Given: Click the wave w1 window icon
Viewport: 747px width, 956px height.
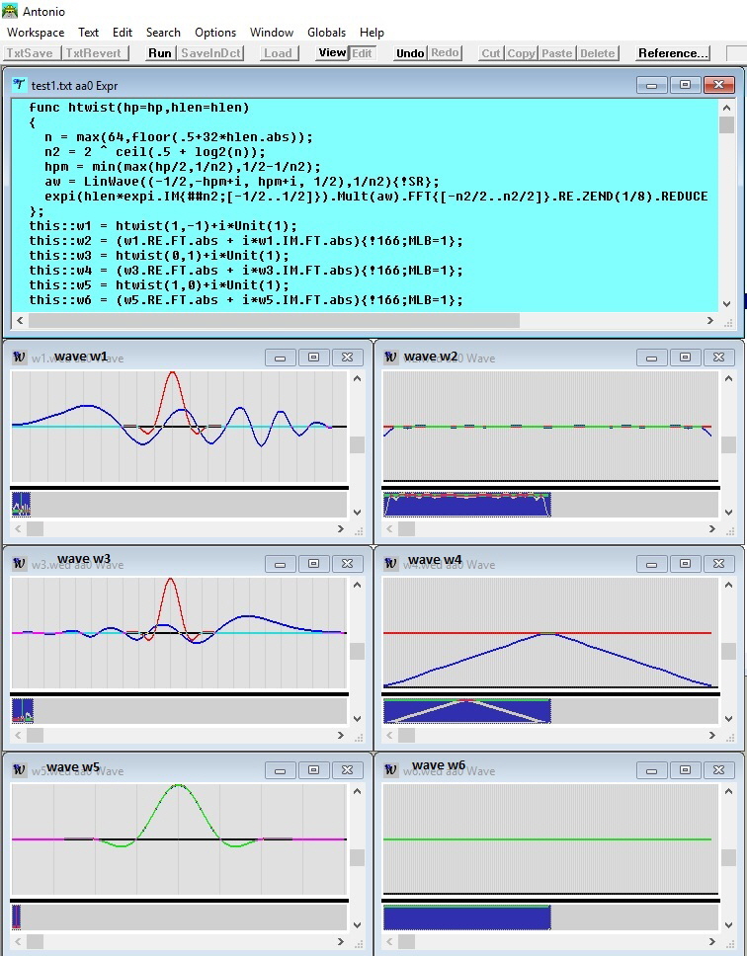Looking at the screenshot, I should [x=19, y=358].
